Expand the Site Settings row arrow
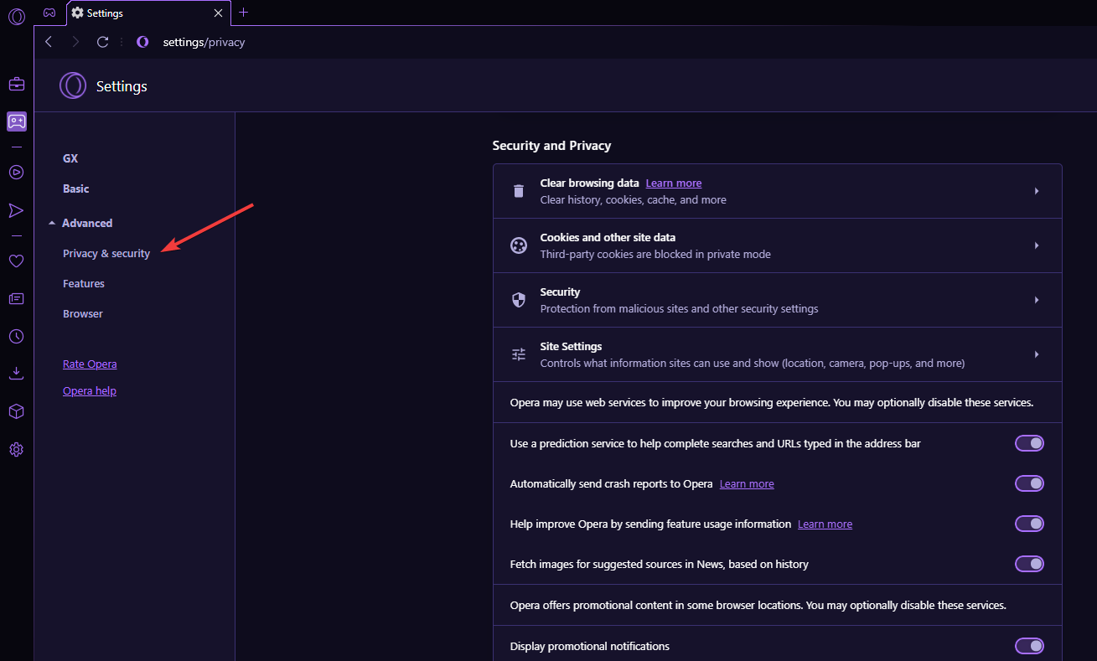The height and width of the screenshot is (661, 1097). click(1037, 354)
